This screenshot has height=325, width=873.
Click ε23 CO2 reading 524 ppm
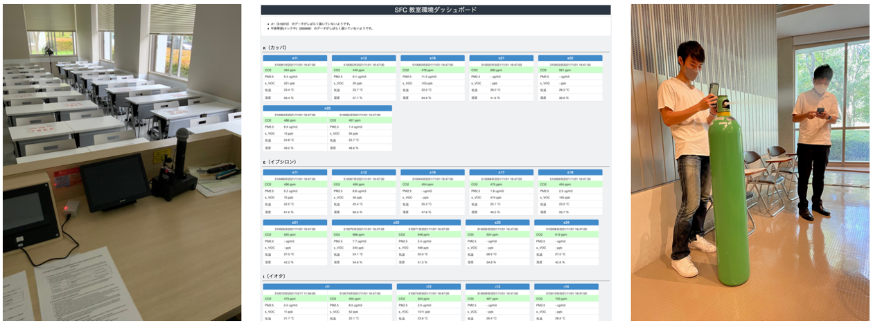pyautogui.click(x=493, y=234)
